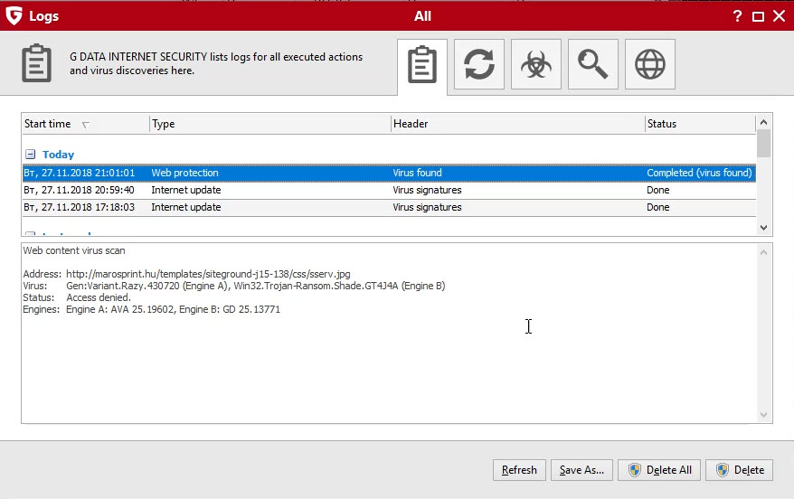Click the Engine A: AVA engines line

(x=174, y=309)
